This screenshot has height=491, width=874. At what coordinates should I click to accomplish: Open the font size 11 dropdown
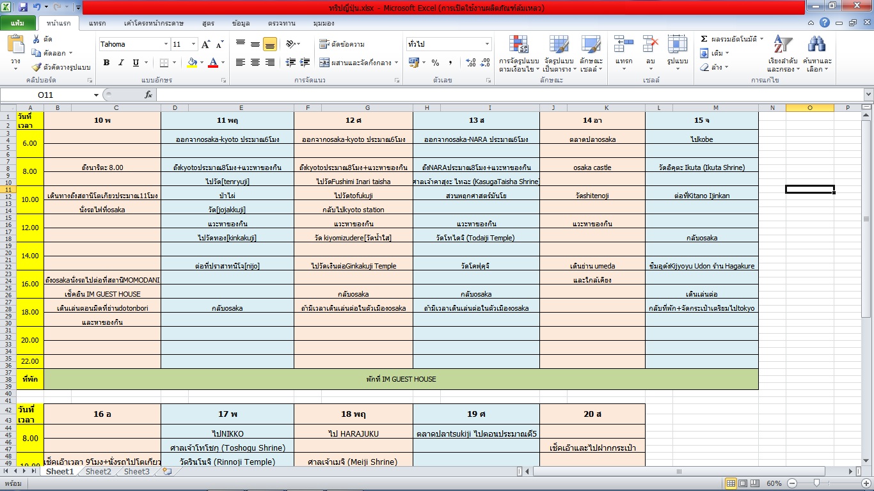(193, 44)
